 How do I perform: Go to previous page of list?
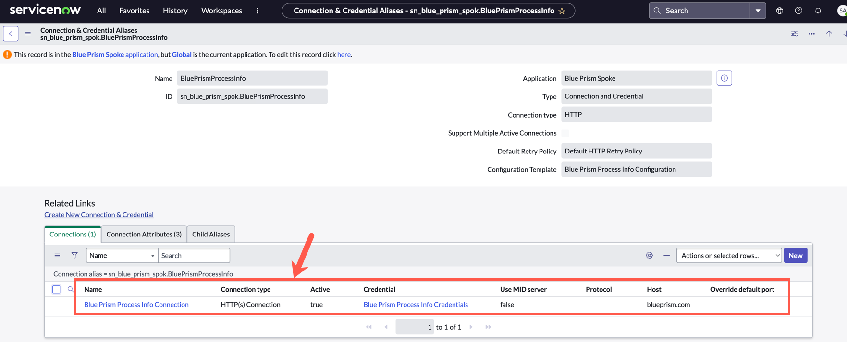[x=386, y=327]
